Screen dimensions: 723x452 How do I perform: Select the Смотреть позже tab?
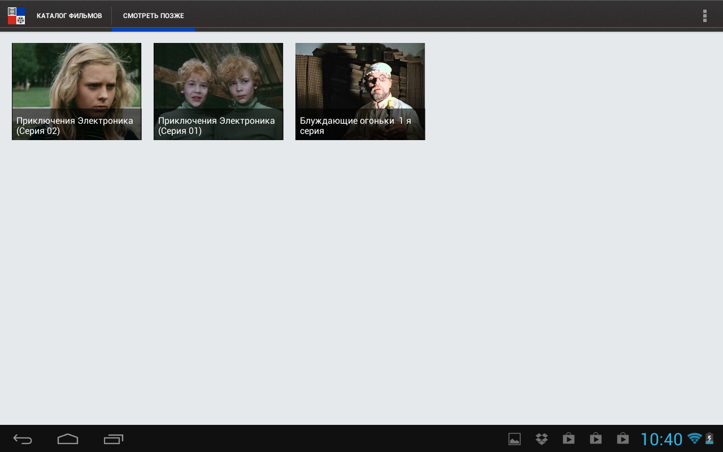(154, 16)
